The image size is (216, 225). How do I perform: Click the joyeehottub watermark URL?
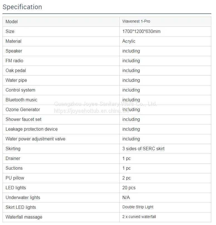tap(92, 111)
